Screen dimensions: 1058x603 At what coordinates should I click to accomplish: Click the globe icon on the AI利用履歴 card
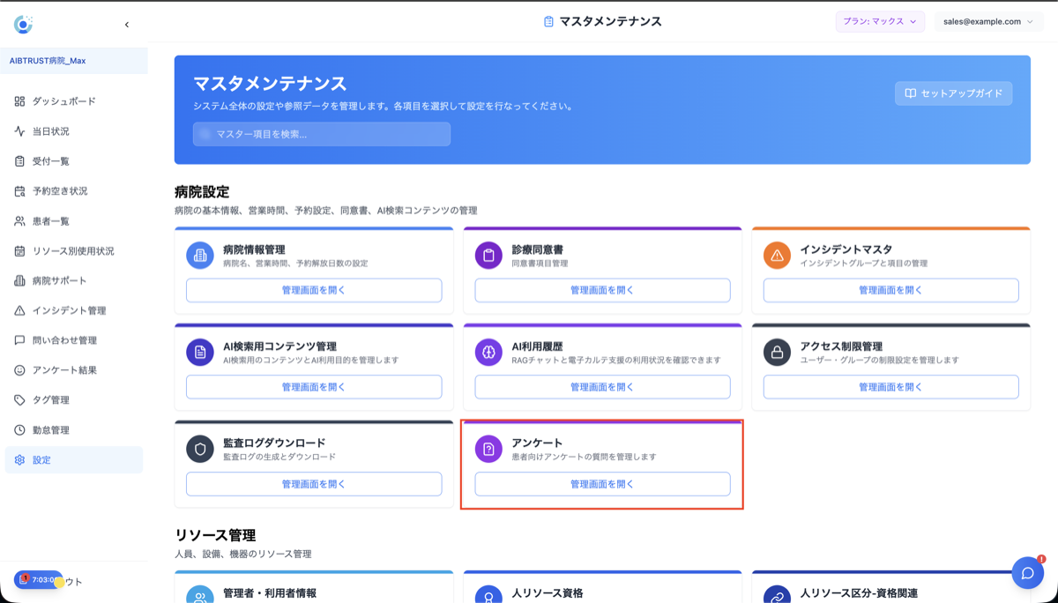[488, 352]
